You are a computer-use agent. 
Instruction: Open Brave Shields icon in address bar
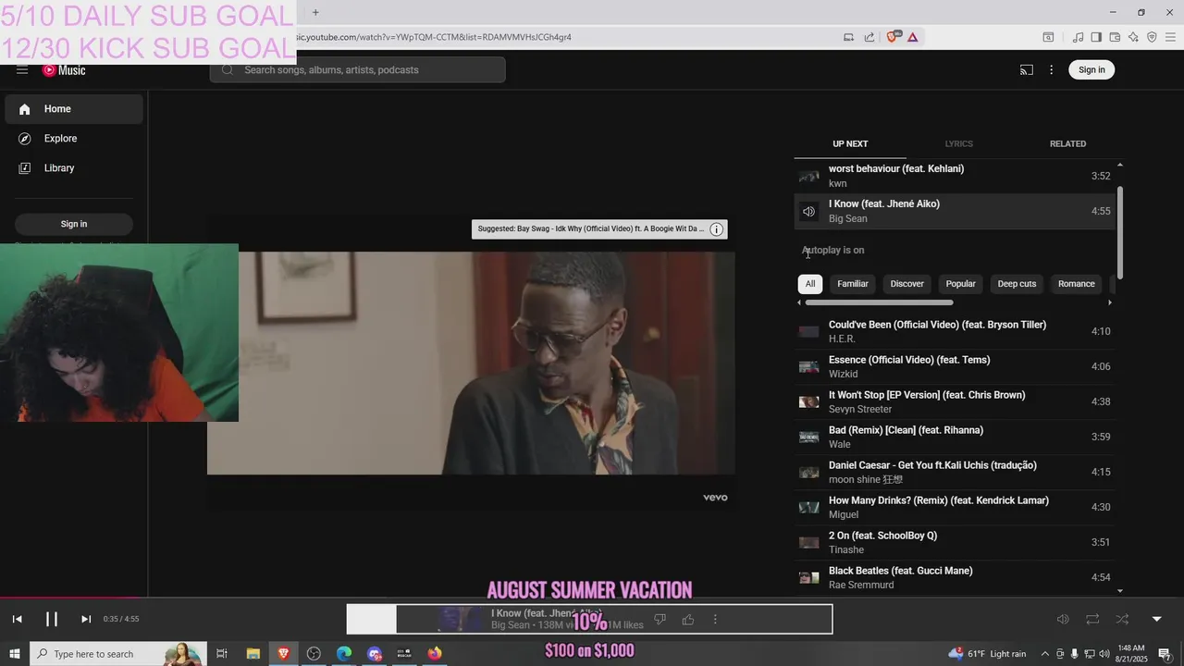coord(892,37)
